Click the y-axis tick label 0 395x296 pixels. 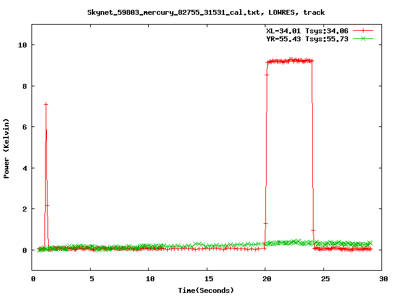[25, 250]
